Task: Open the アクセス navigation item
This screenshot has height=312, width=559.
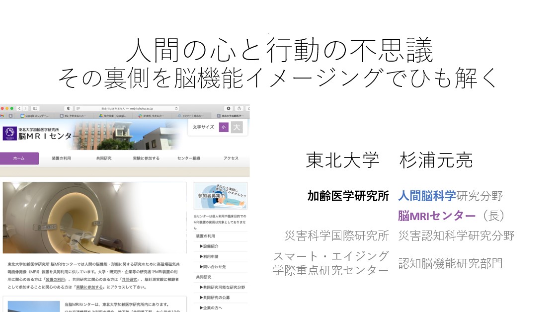Action: pyautogui.click(x=231, y=158)
